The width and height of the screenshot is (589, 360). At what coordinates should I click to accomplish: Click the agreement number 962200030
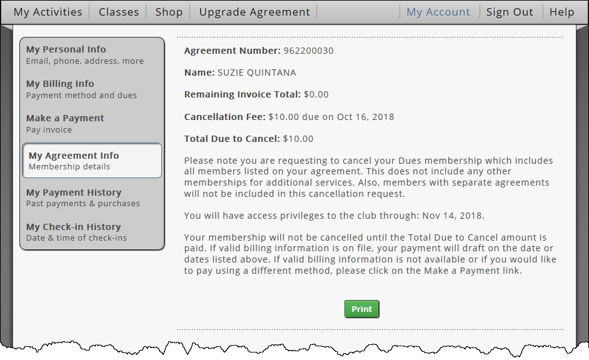pos(308,51)
